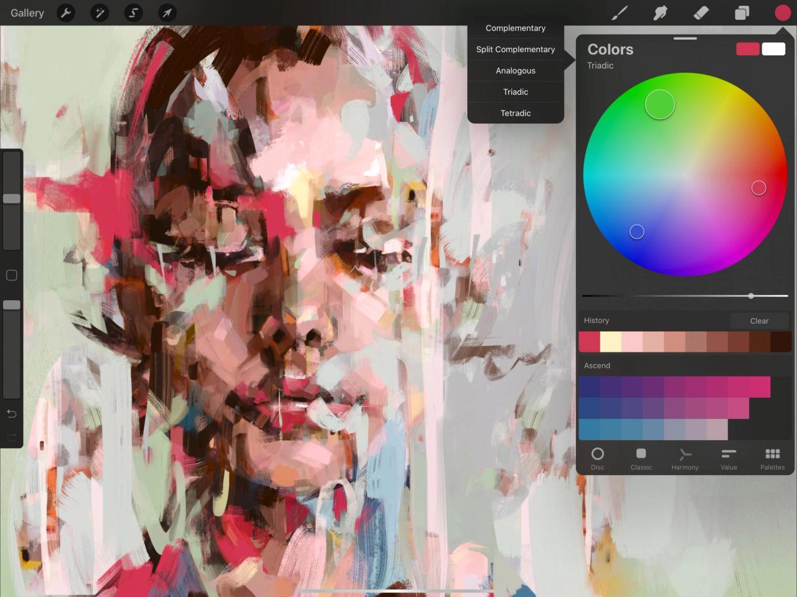Click the brush opacity slider handle

pos(12,304)
